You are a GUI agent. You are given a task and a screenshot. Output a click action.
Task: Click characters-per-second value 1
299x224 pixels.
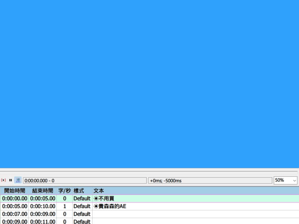pyautogui.click(x=64, y=206)
